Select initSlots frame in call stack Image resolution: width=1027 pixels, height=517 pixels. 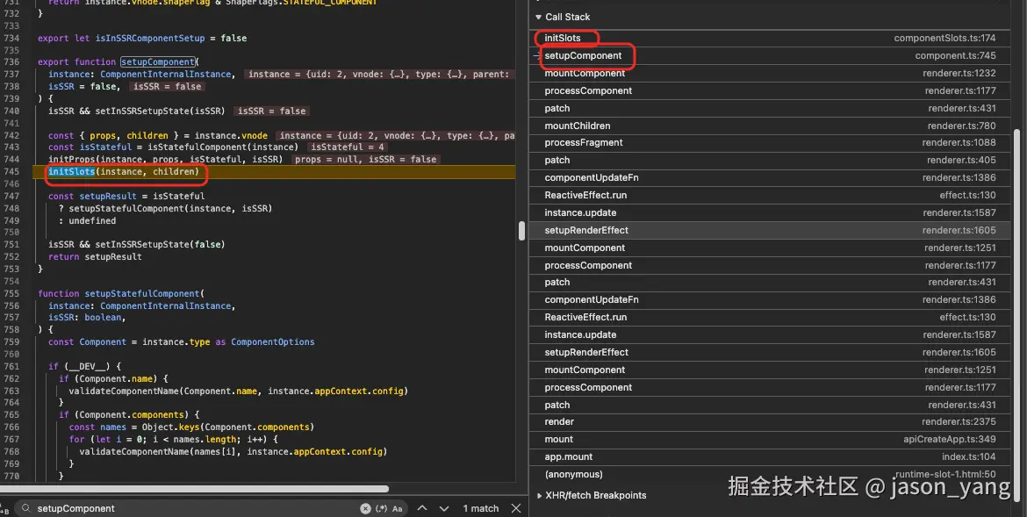pyautogui.click(x=770, y=38)
